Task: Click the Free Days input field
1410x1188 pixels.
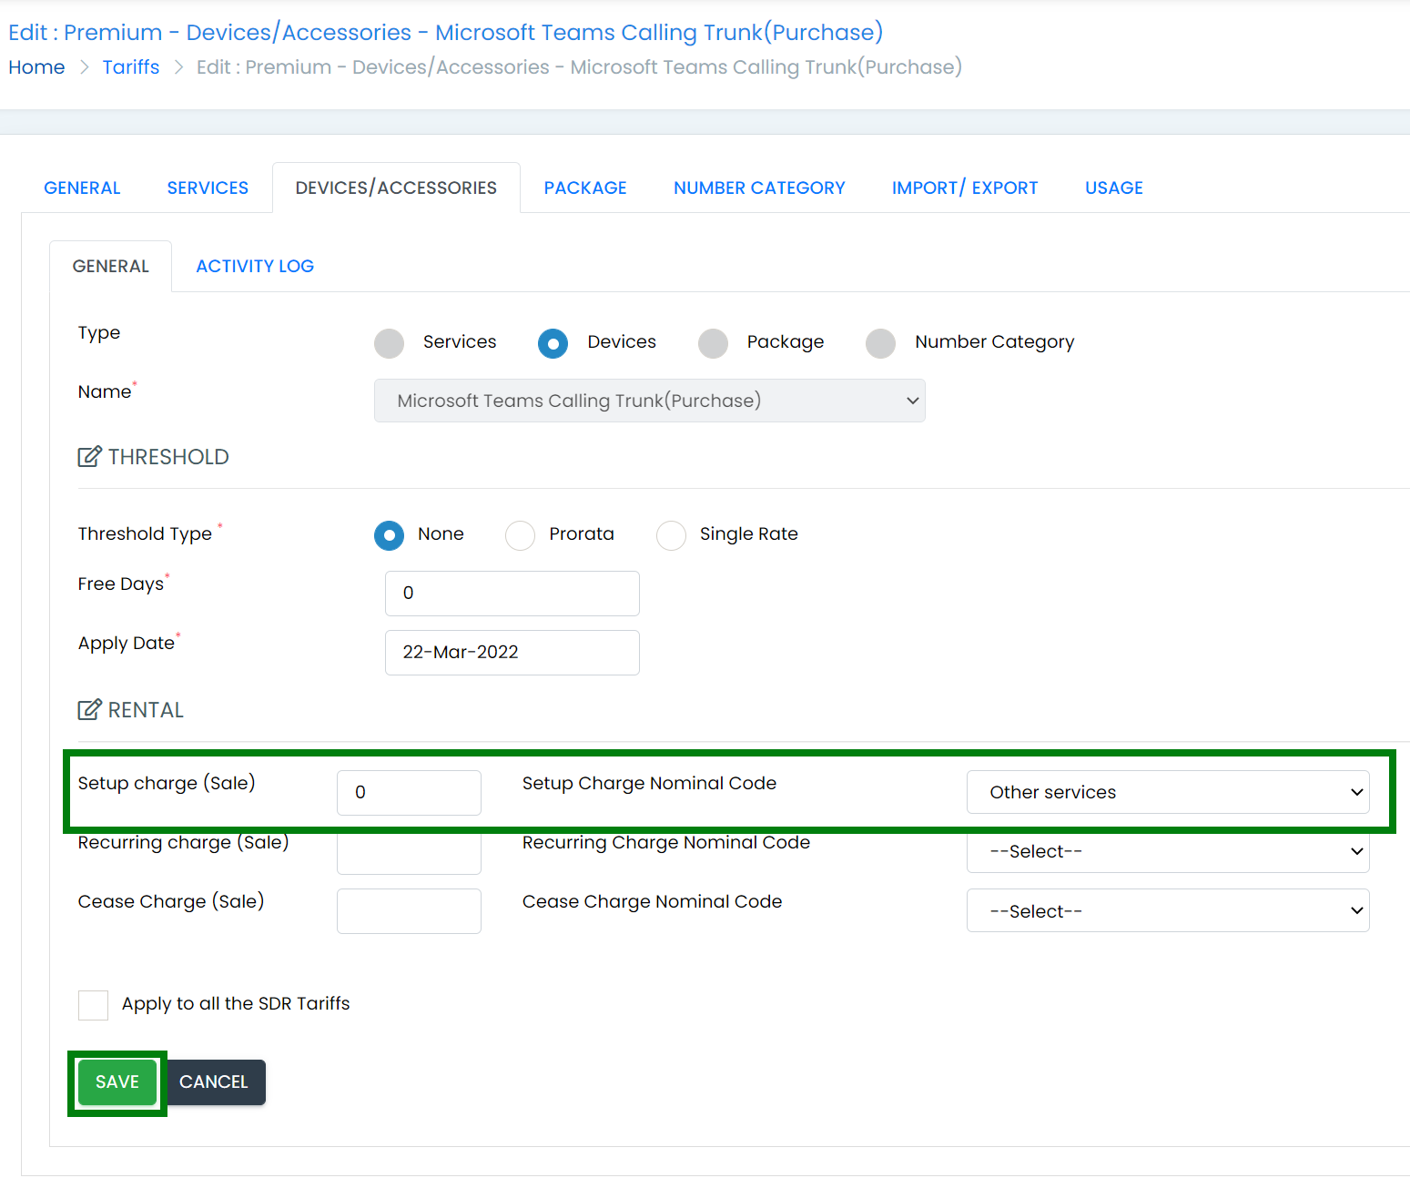Action: click(512, 594)
